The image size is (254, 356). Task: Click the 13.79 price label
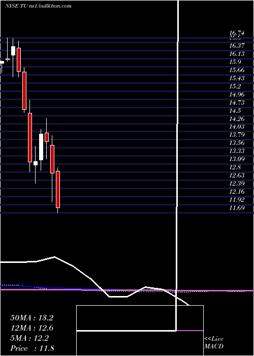pyautogui.click(x=237, y=135)
